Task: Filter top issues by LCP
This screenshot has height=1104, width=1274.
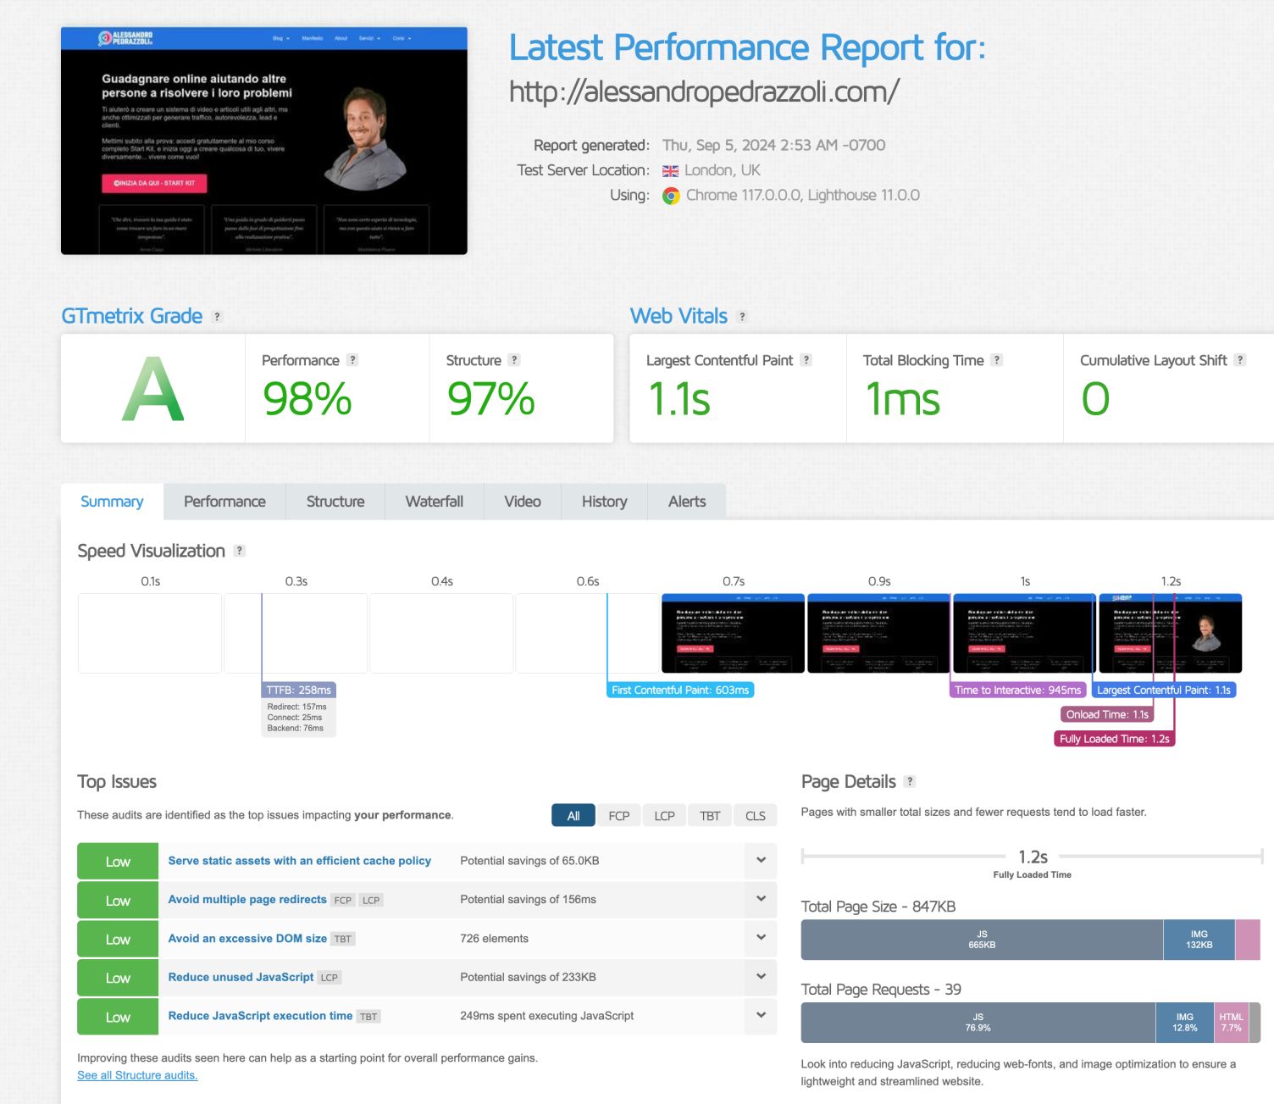Action: pos(664,816)
